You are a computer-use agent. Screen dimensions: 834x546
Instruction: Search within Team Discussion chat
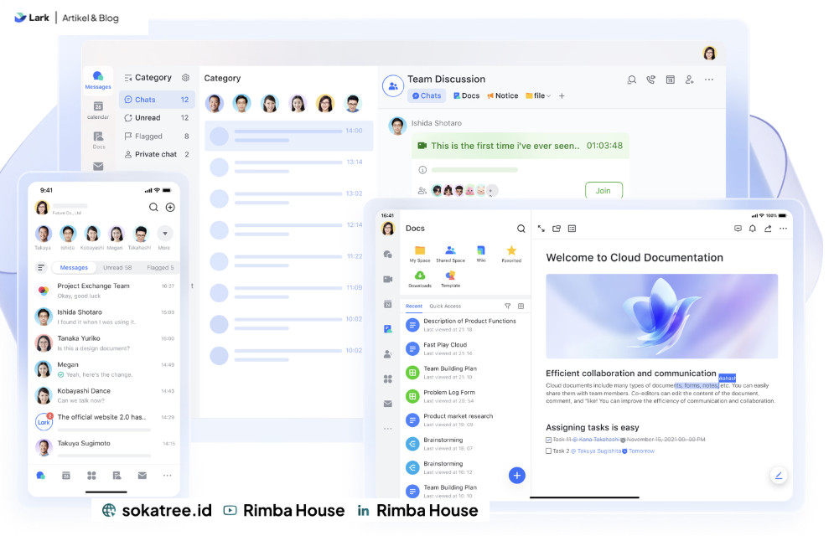point(631,80)
